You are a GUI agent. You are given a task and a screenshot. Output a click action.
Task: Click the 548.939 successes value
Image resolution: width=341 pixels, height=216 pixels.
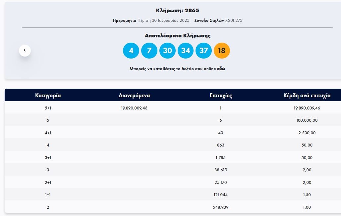[221, 207]
